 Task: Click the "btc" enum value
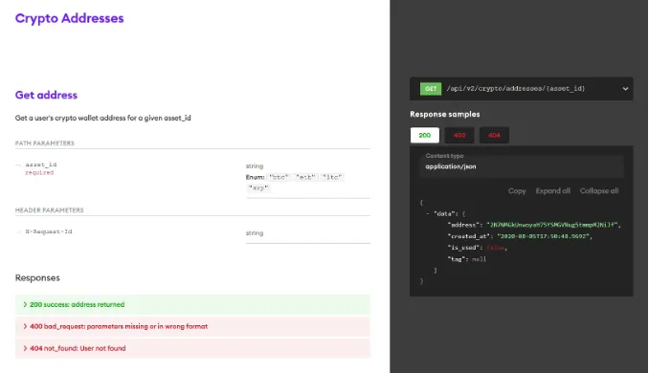tap(279, 177)
